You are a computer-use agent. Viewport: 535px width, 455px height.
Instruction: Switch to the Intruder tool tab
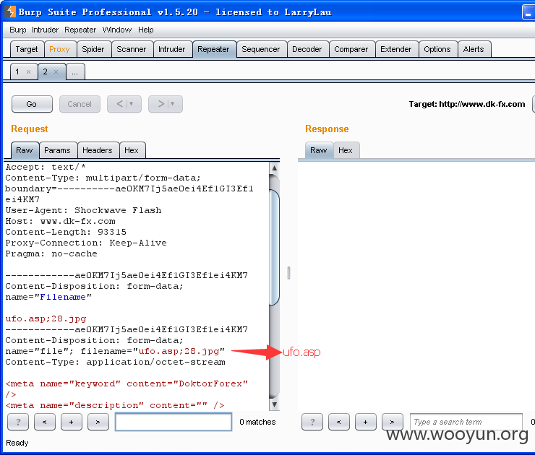pyautogui.click(x=171, y=49)
